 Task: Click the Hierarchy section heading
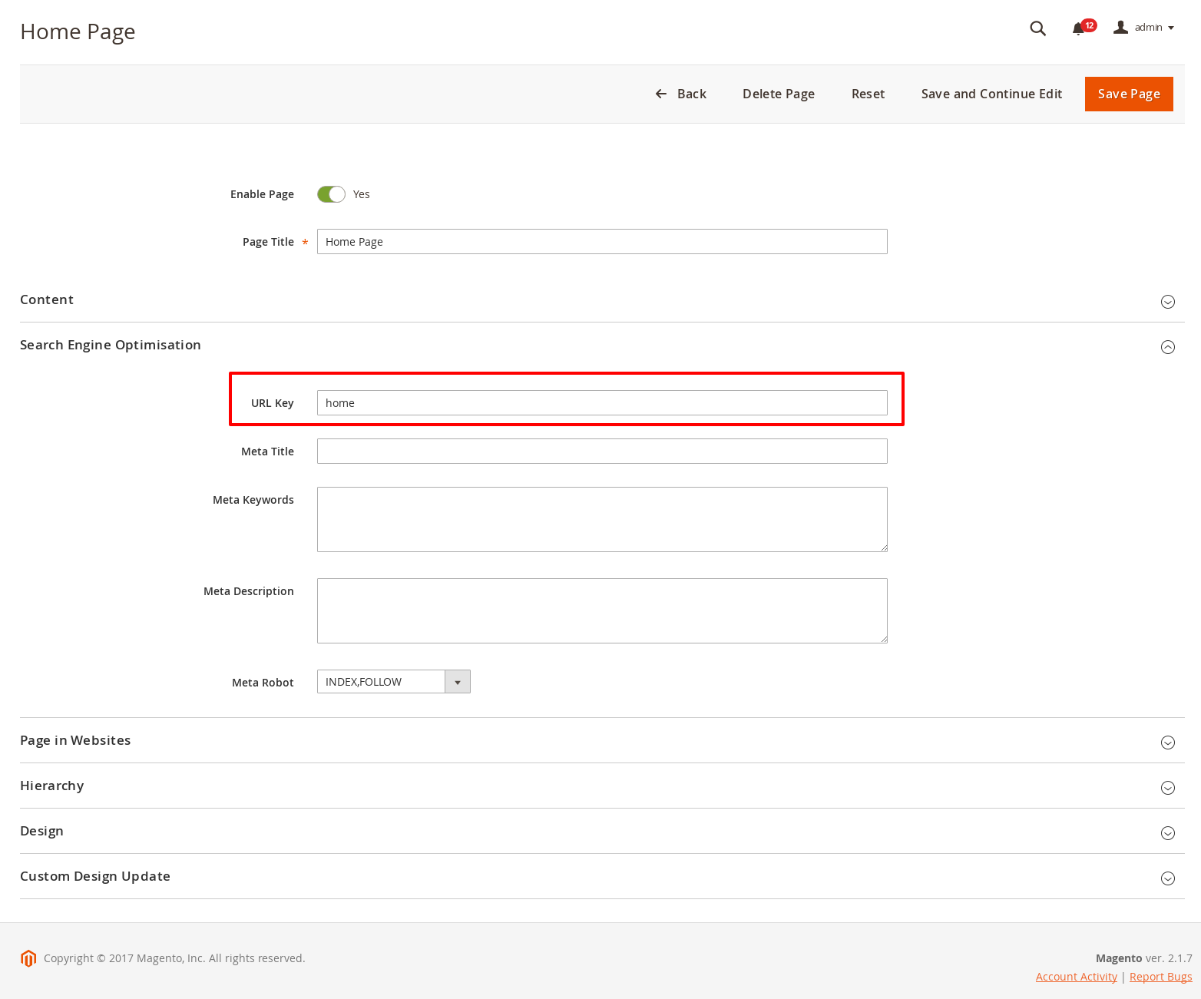pos(51,786)
